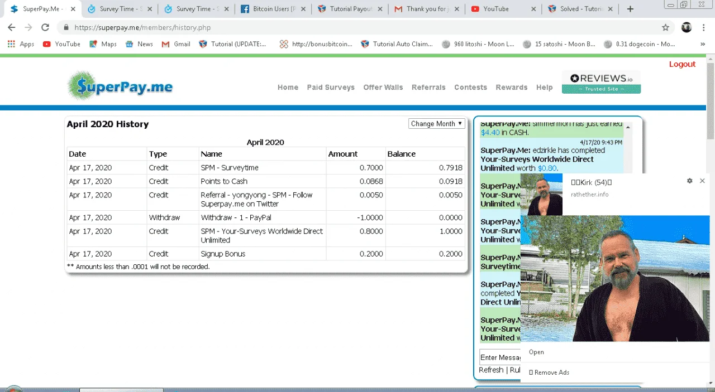Click the browser address bar URL

click(x=142, y=27)
